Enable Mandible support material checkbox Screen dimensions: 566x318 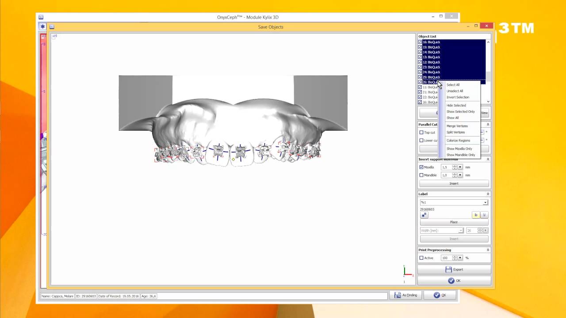(421, 175)
